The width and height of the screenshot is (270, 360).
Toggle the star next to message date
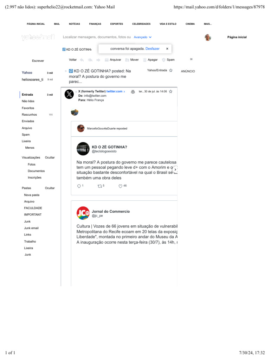coord(171,91)
